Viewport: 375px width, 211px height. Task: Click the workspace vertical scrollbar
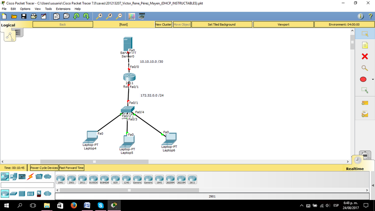pyautogui.click(x=352, y=42)
